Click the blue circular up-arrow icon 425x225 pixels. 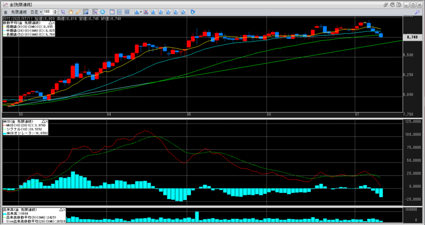[103, 12]
